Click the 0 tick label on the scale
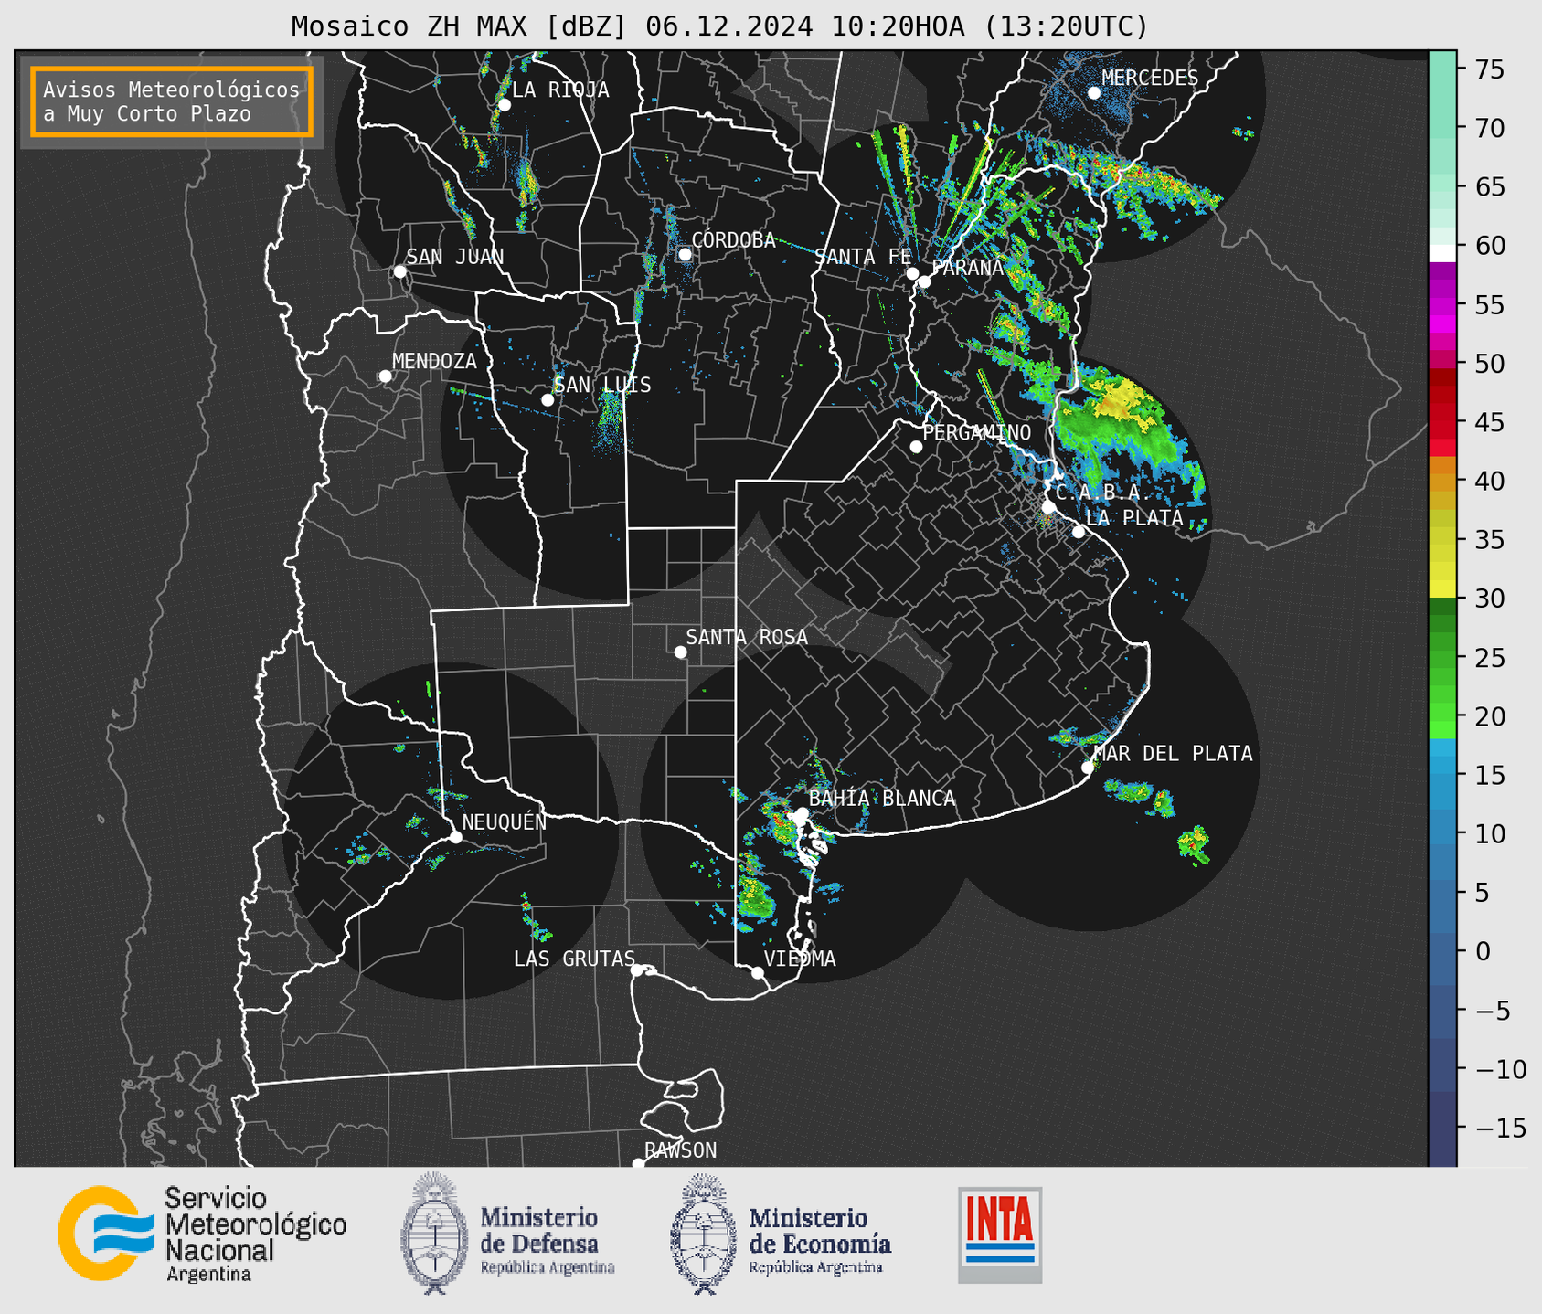 click(x=1483, y=952)
